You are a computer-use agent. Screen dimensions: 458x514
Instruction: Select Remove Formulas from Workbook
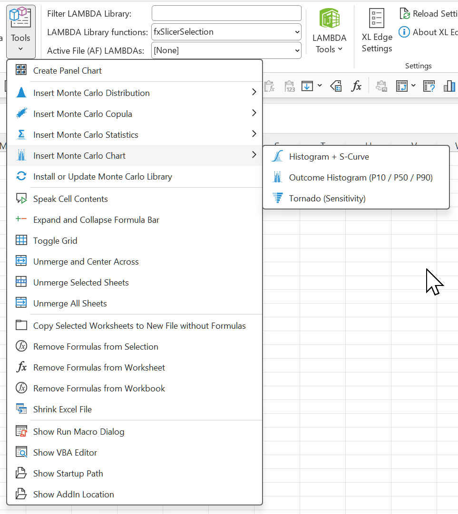(x=135, y=389)
